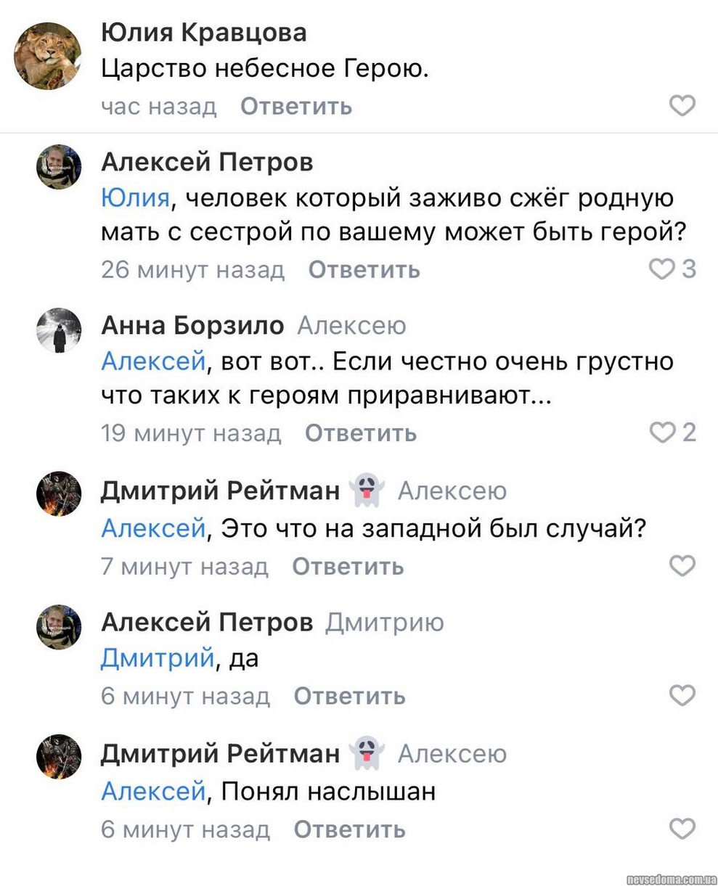Like Анна Борзило's comment

[661, 432]
